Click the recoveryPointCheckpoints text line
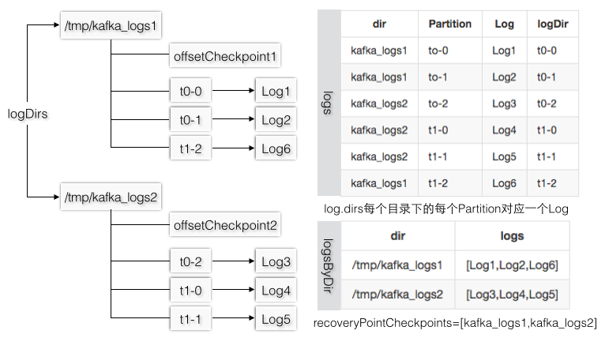The height and width of the screenshot is (338, 605). (x=455, y=323)
